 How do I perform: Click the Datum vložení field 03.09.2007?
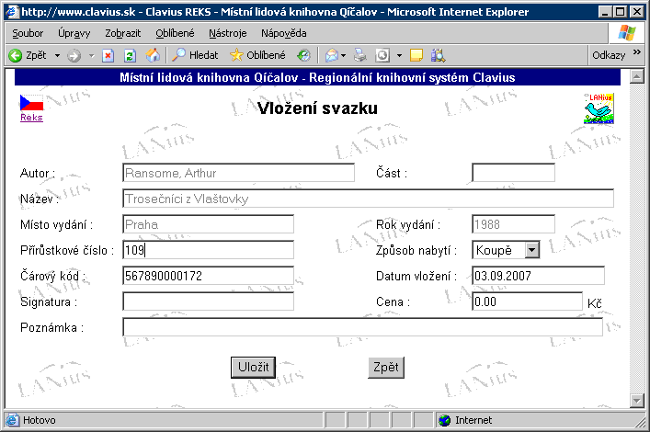538,276
